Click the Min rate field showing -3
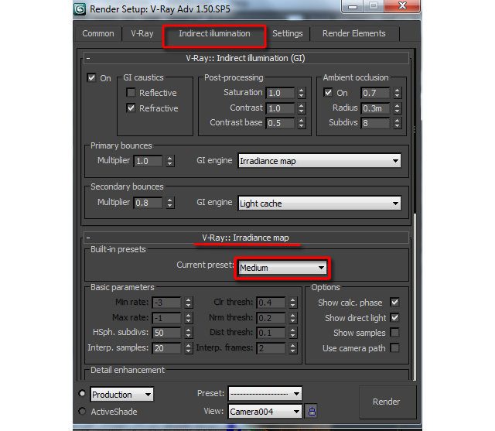 click(x=167, y=303)
